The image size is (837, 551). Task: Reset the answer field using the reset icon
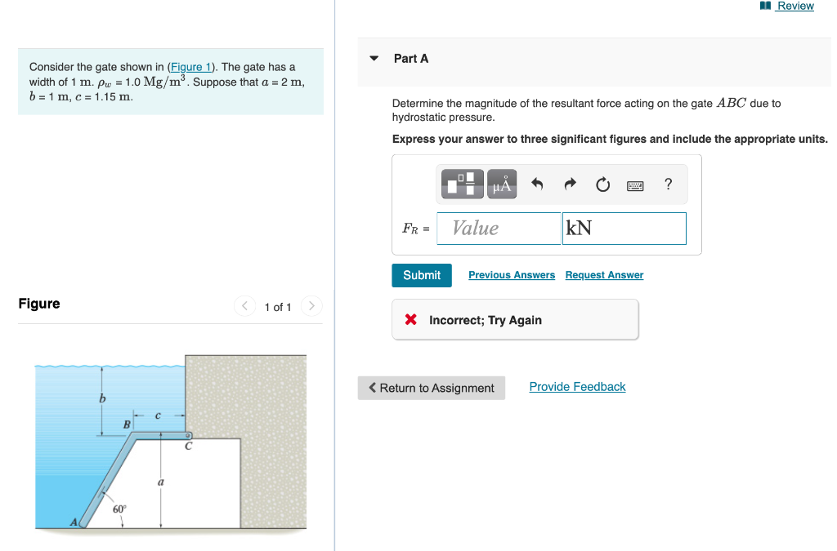click(602, 184)
